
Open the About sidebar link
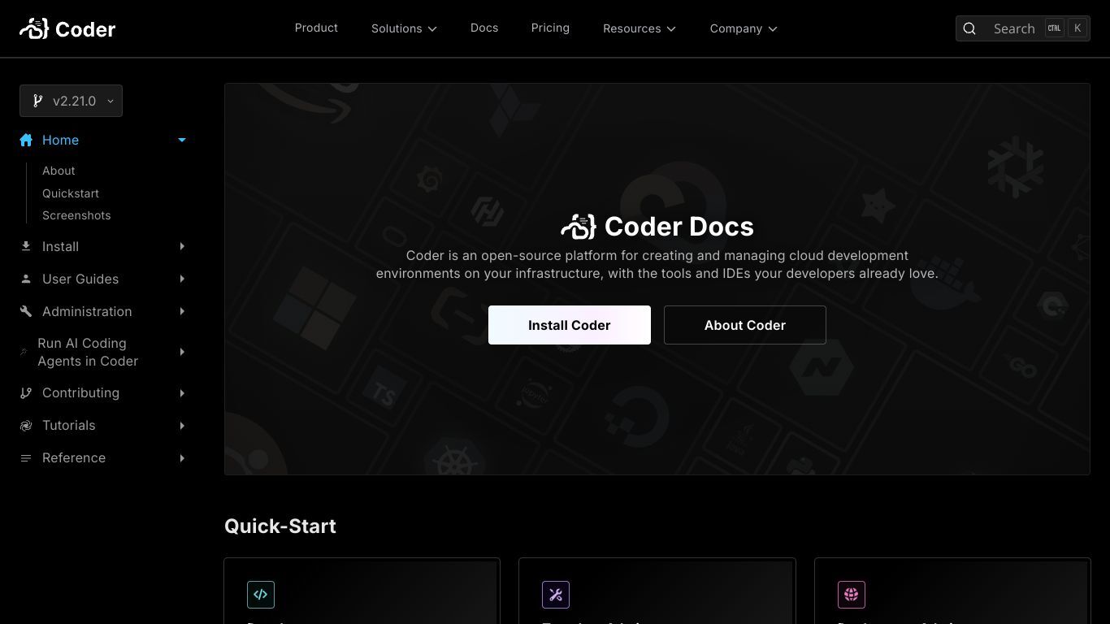[x=59, y=171]
